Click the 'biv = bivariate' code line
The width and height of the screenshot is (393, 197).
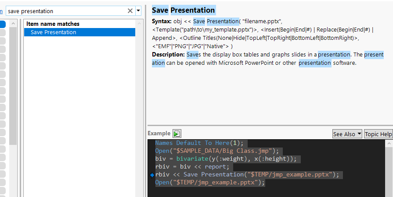226,159
